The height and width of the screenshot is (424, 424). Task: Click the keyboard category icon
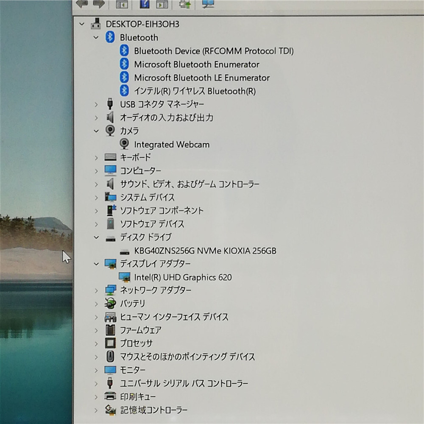pyautogui.click(x=110, y=157)
